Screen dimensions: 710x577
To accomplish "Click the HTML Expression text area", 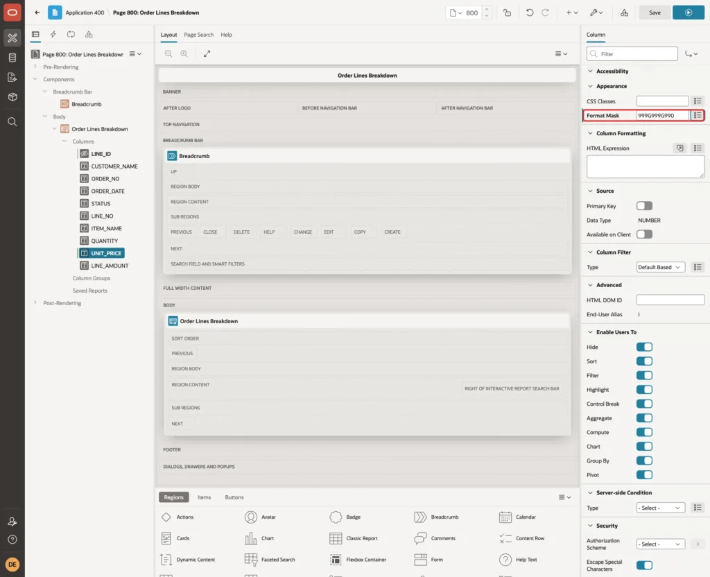I will coord(646,166).
